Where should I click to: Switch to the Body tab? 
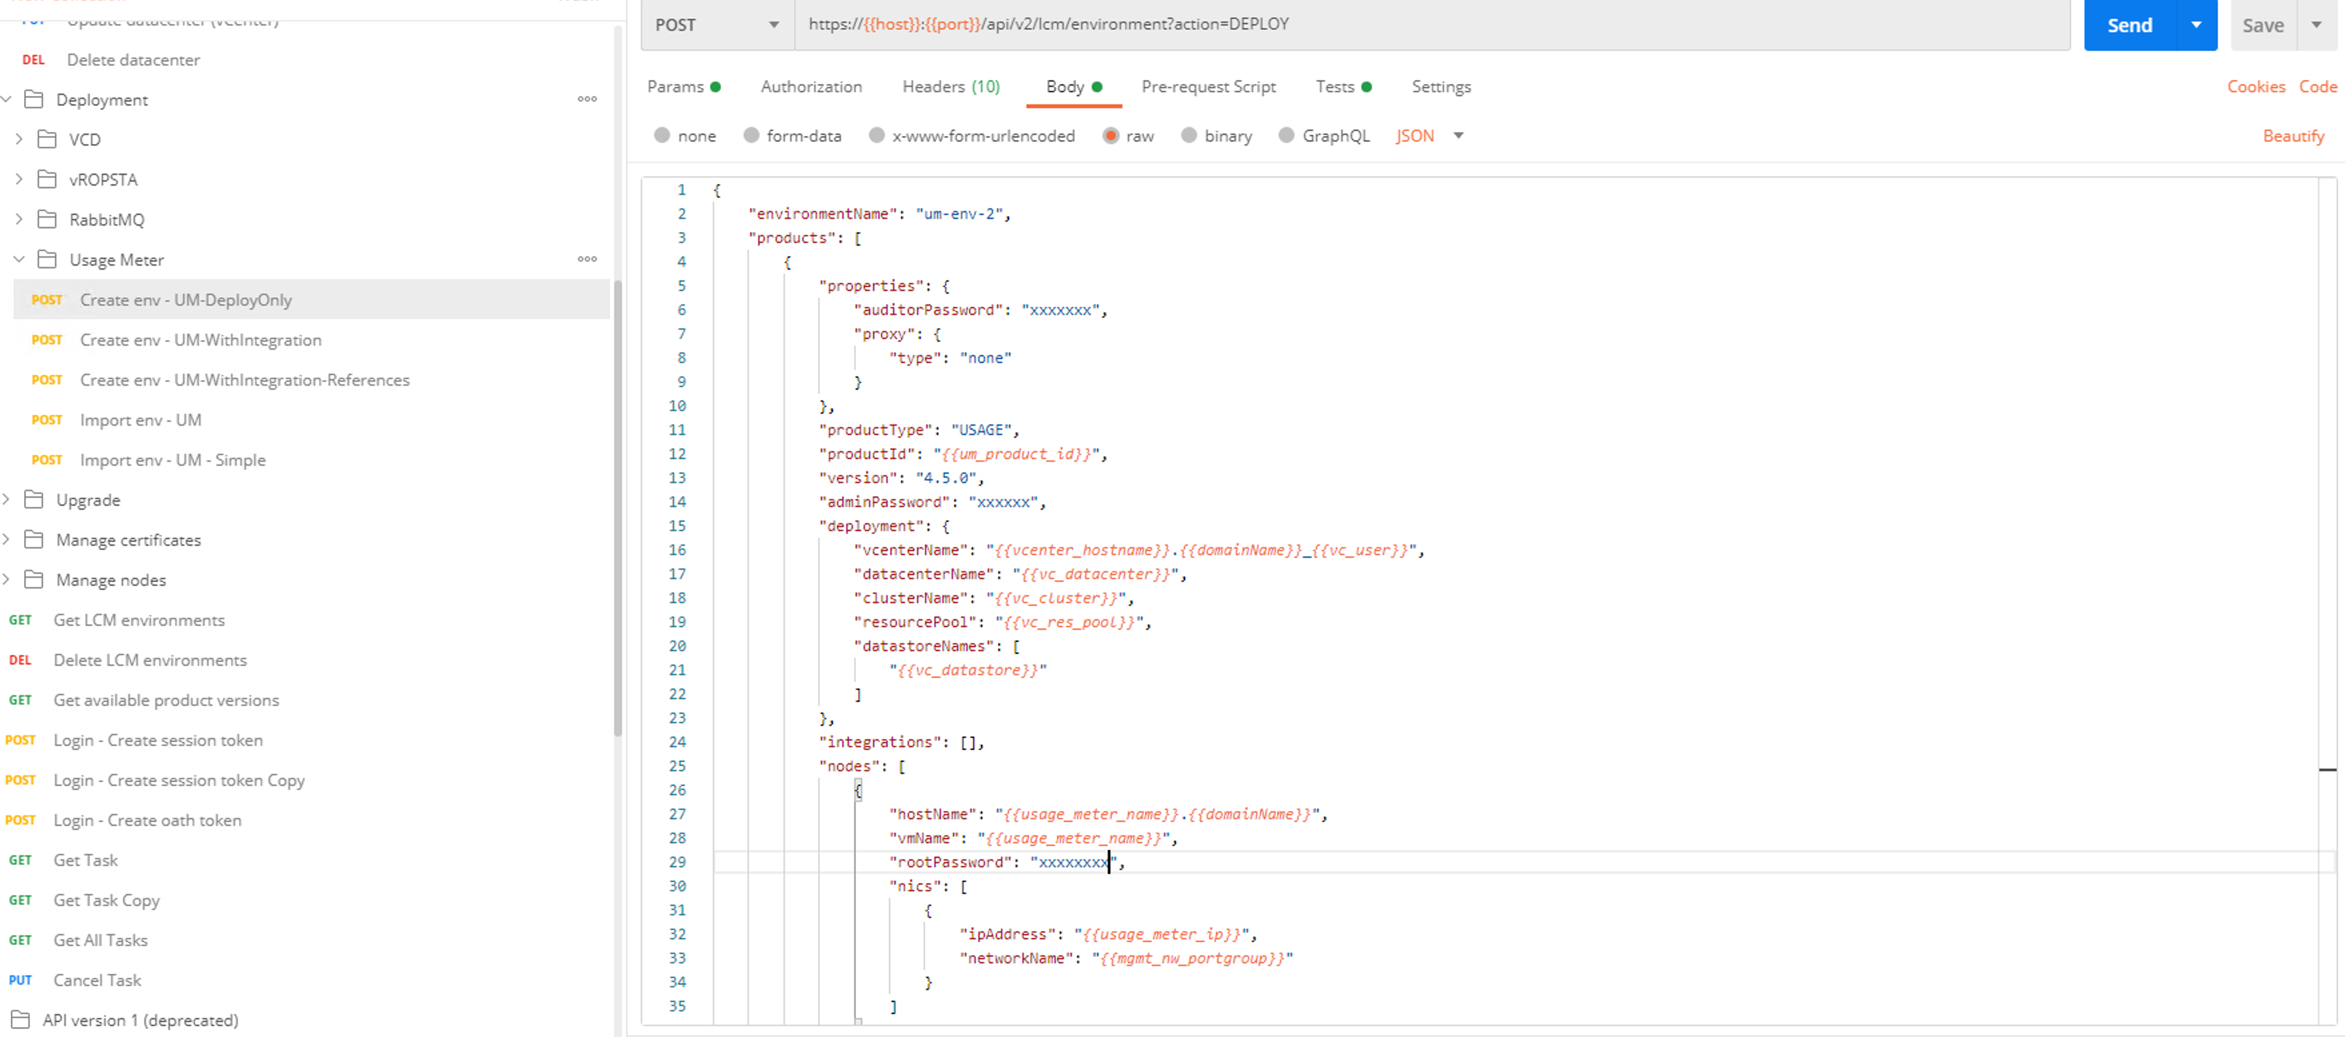pos(1073,87)
